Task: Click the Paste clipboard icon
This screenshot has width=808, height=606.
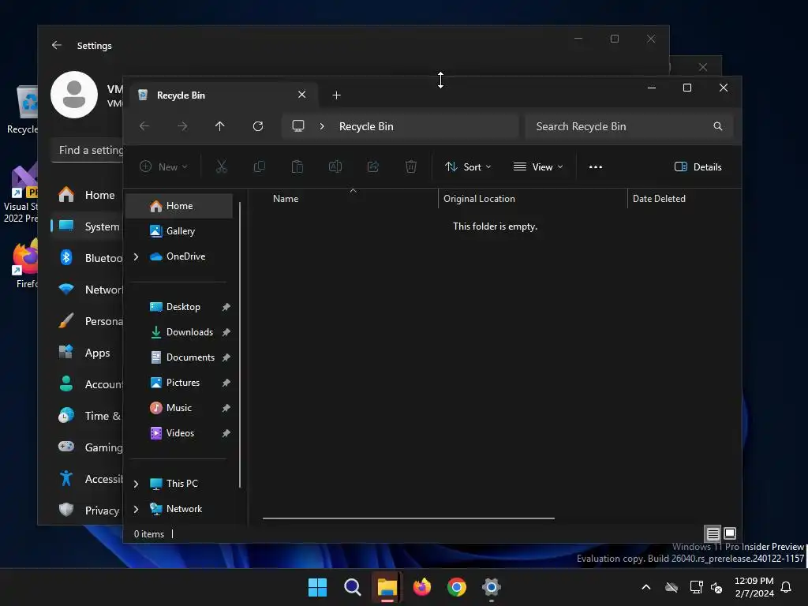Action: click(297, 166)
